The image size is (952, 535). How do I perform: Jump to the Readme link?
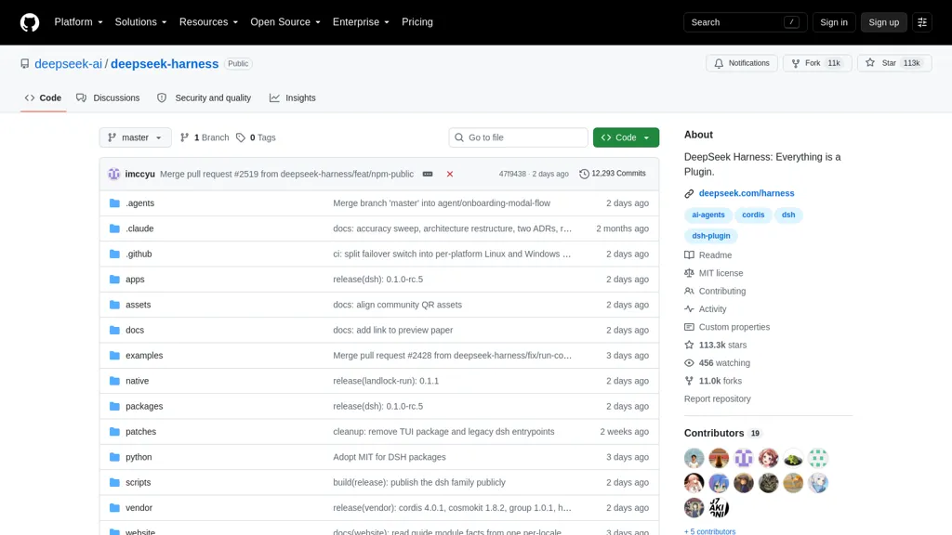pyautogui.click(x=707, y=255)
